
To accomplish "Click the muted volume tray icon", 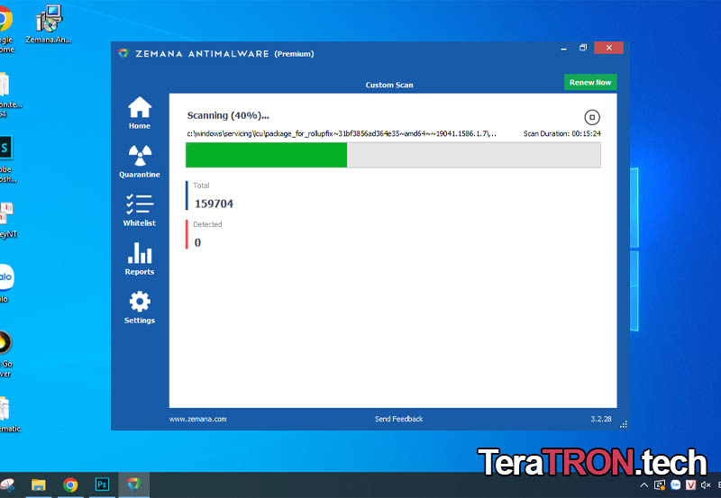I will (x=706, y=485).
